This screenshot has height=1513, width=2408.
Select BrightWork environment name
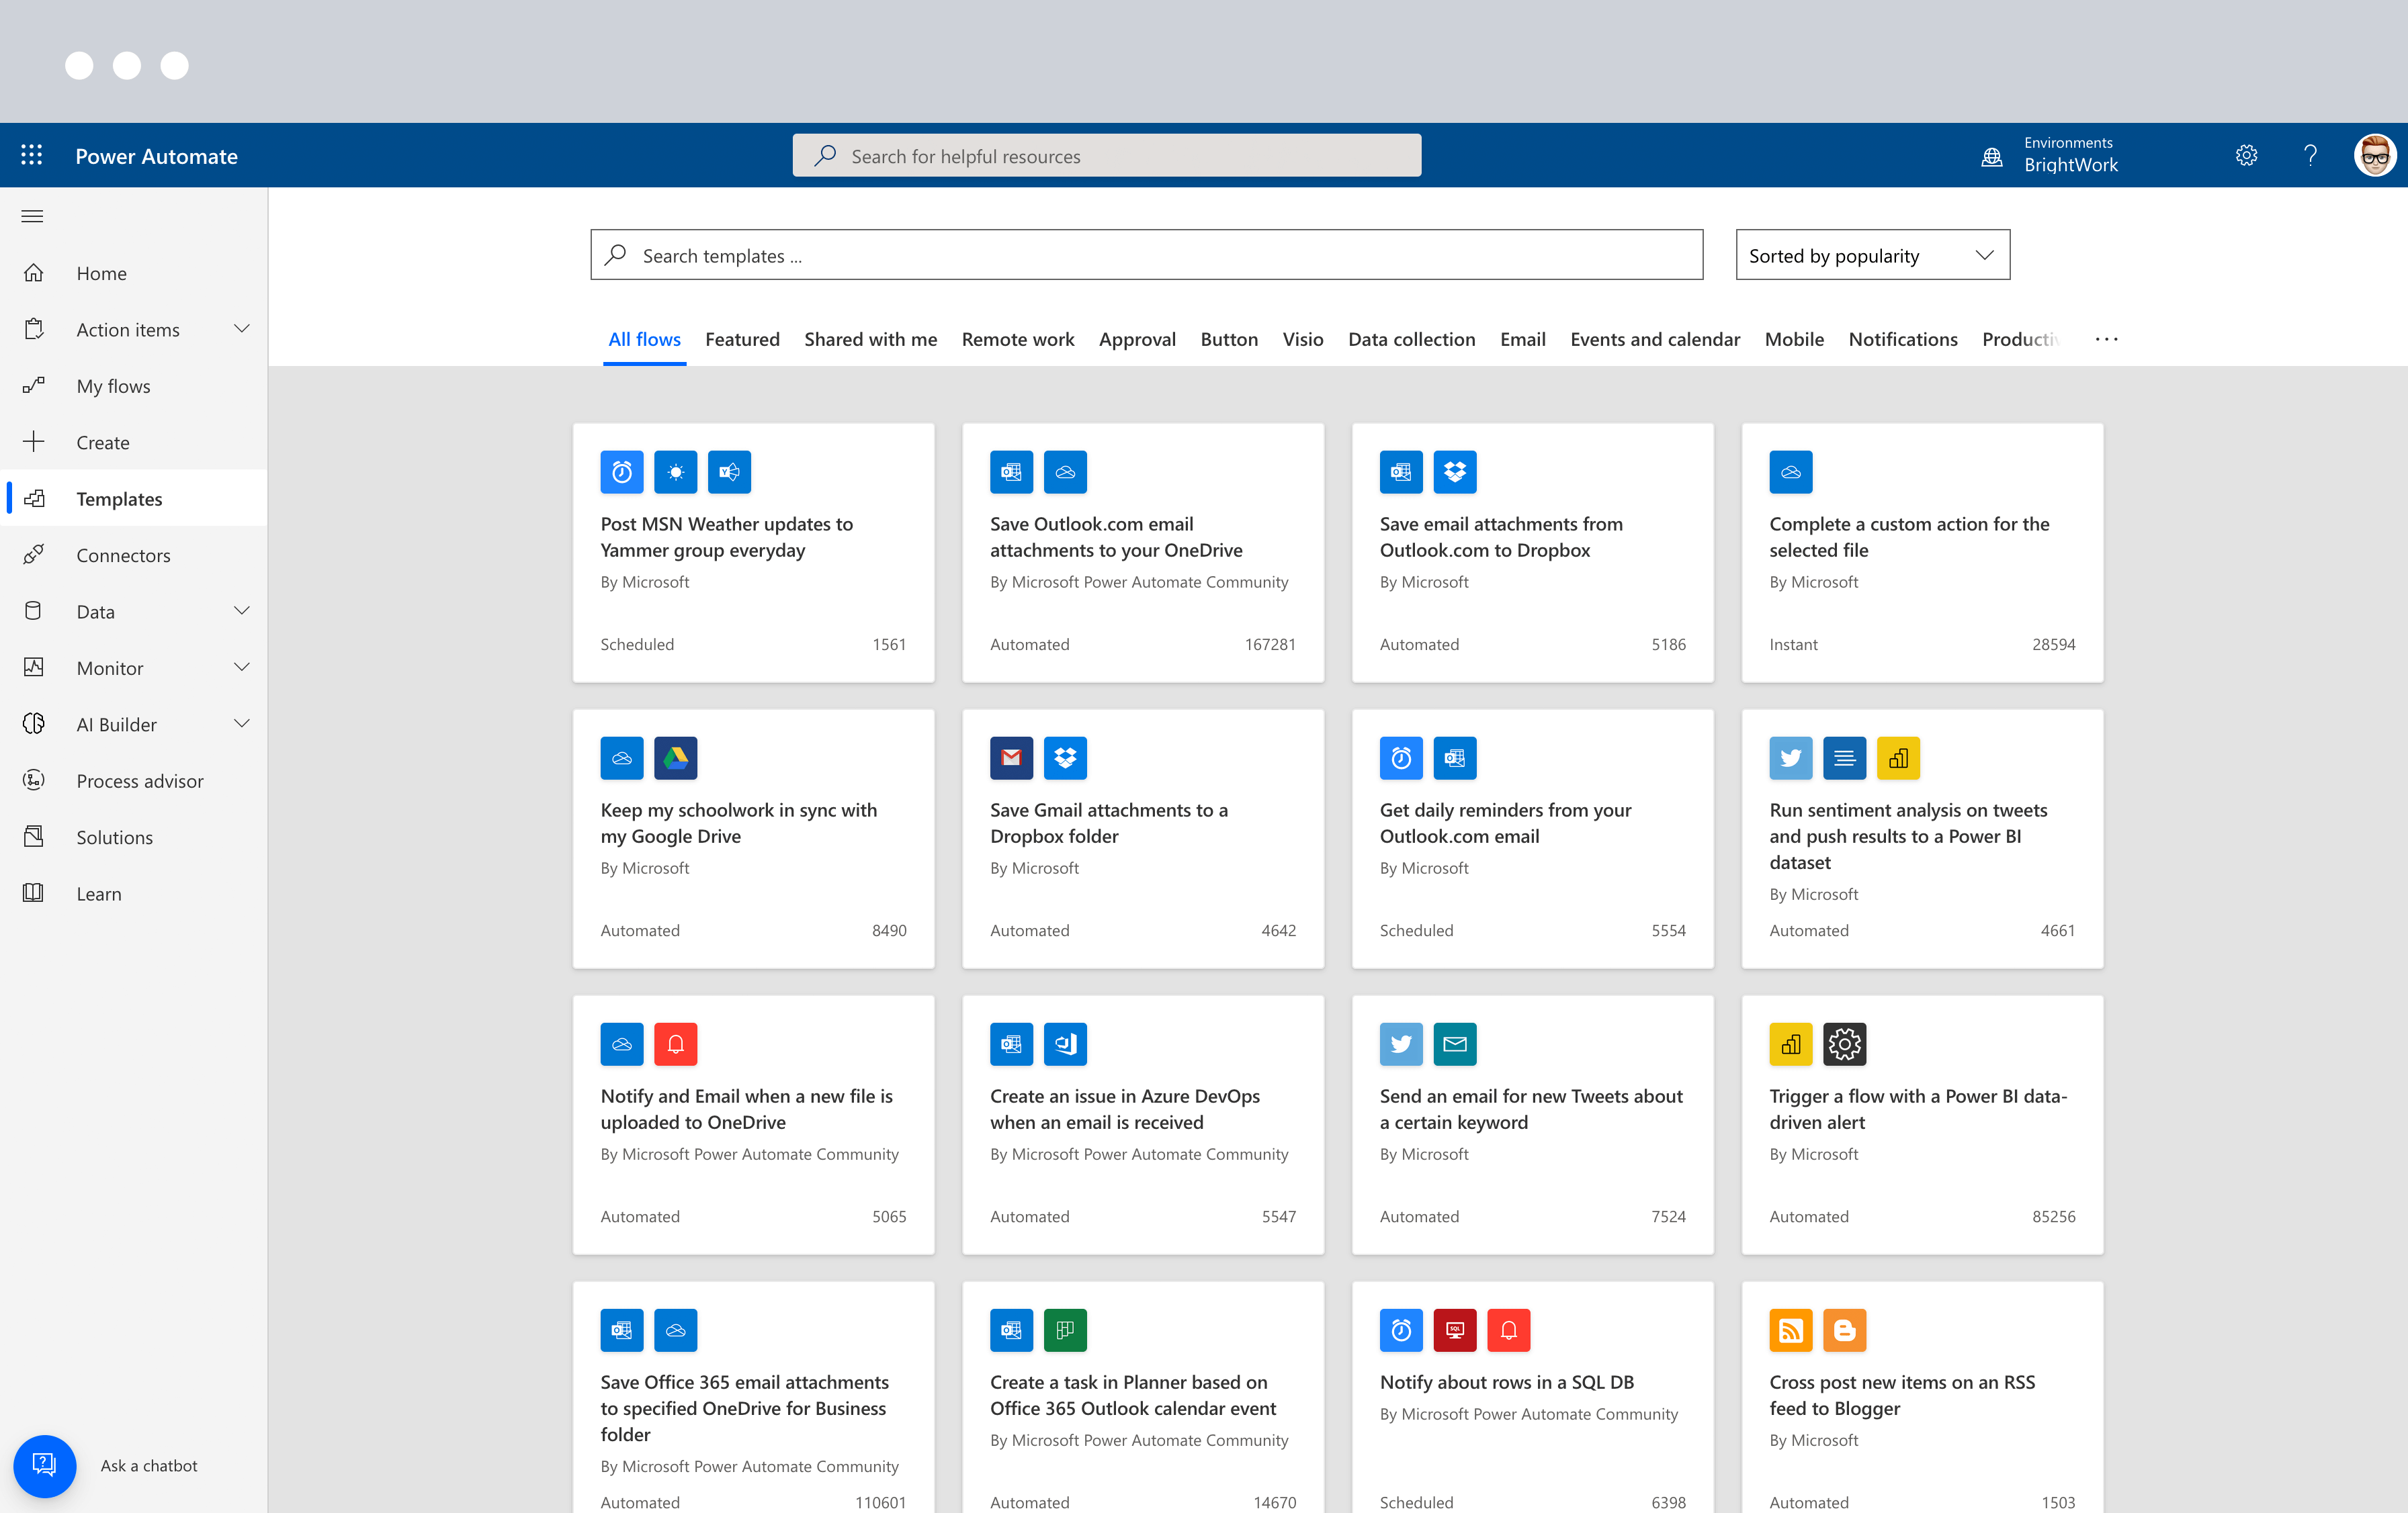[x=2070, y=165]
